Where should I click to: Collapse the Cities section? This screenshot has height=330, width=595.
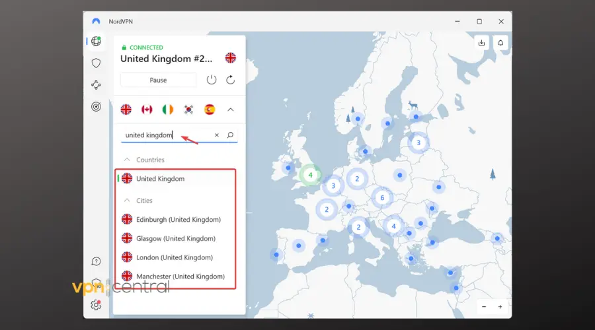(x=127, y=201)
